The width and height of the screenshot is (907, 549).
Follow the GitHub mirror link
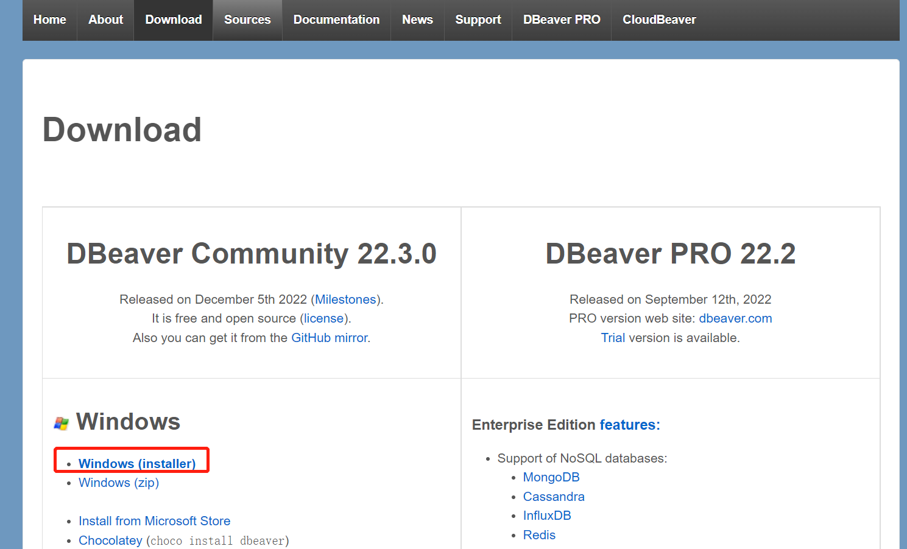click(330, 338)
